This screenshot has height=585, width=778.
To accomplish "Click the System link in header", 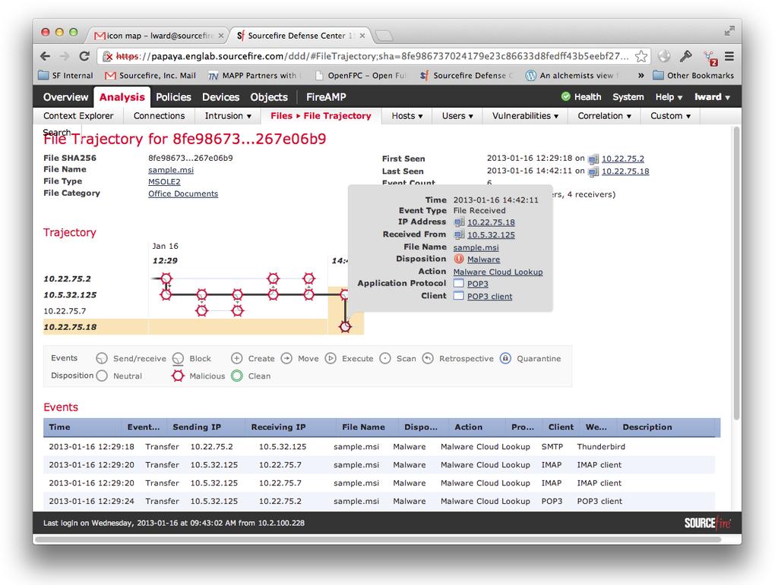I will pyautogui.click(x=628, y=96).
